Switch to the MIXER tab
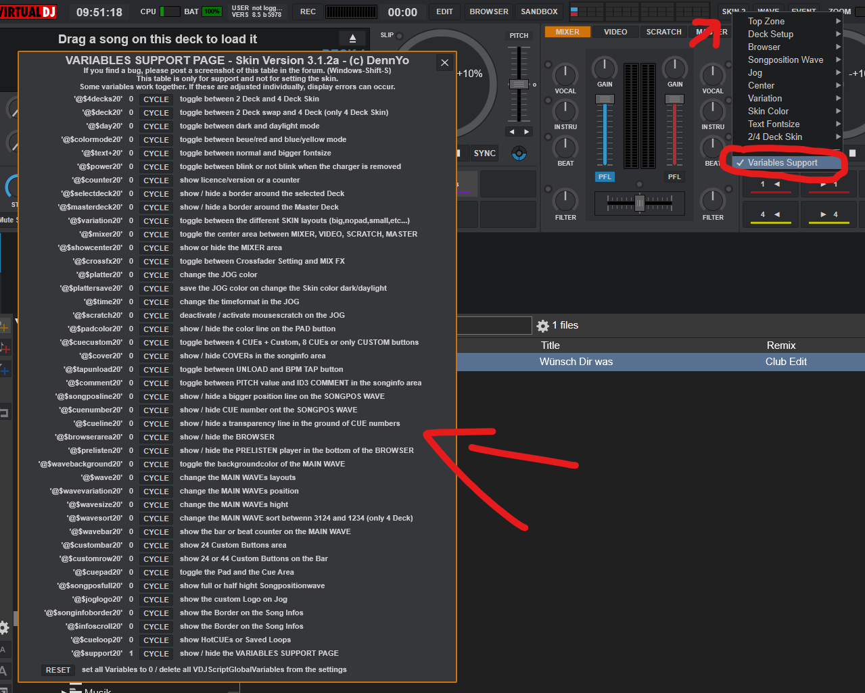Screen dimensions: 865x693 tap(567, 32)
